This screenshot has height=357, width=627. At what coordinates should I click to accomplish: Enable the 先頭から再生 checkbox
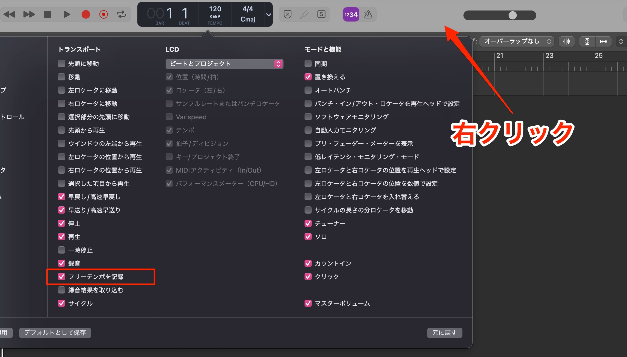tap(62, 130)
